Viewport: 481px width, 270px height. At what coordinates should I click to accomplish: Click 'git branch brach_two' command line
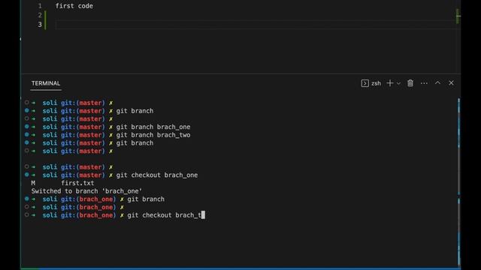click(x=153, y=135)
